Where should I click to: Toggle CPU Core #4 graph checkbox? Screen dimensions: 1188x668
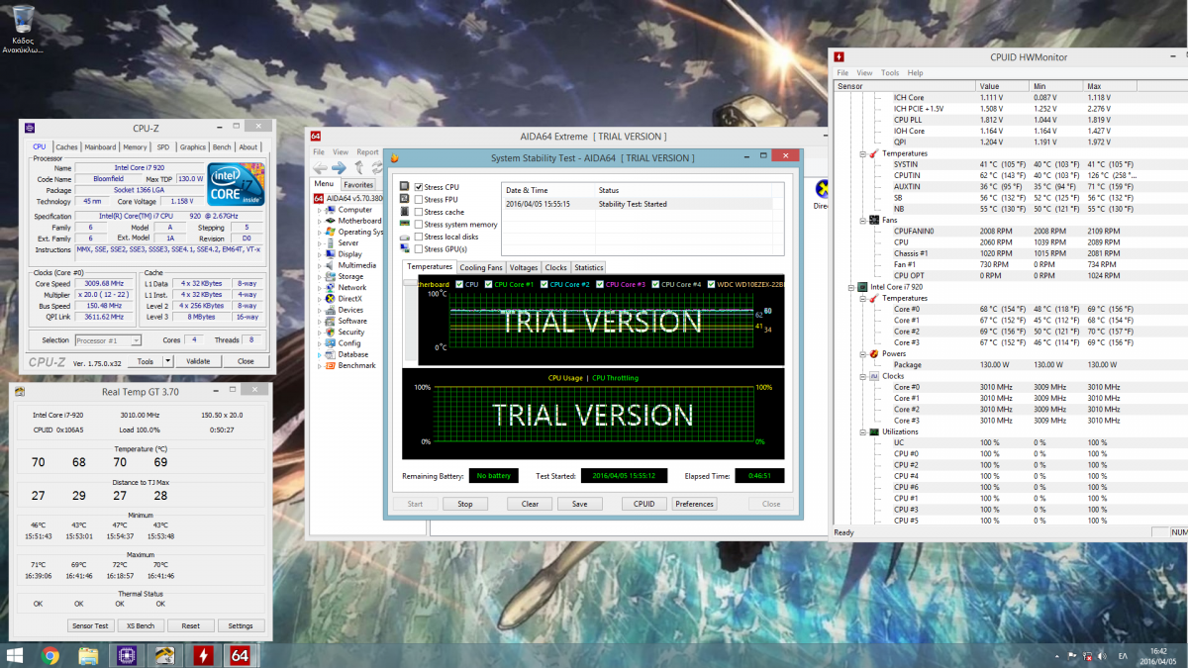pyautogui.click(x=655, y=285)
